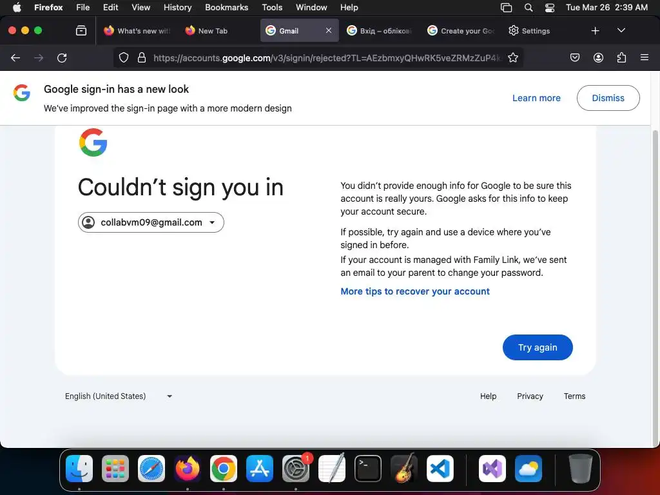The height and width of the screenshot is (495, 660).
Task: Open the Firefox hamburger menu
Action: 644,57
